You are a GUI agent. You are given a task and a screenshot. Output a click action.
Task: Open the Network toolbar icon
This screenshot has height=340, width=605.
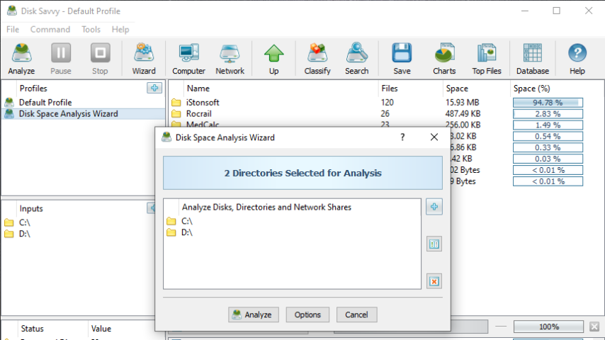click(230, 59)
